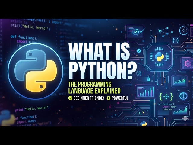Screen dimensions: 193x145
Task: Click the "001001001" binary text
Action: tap(131, 119)
